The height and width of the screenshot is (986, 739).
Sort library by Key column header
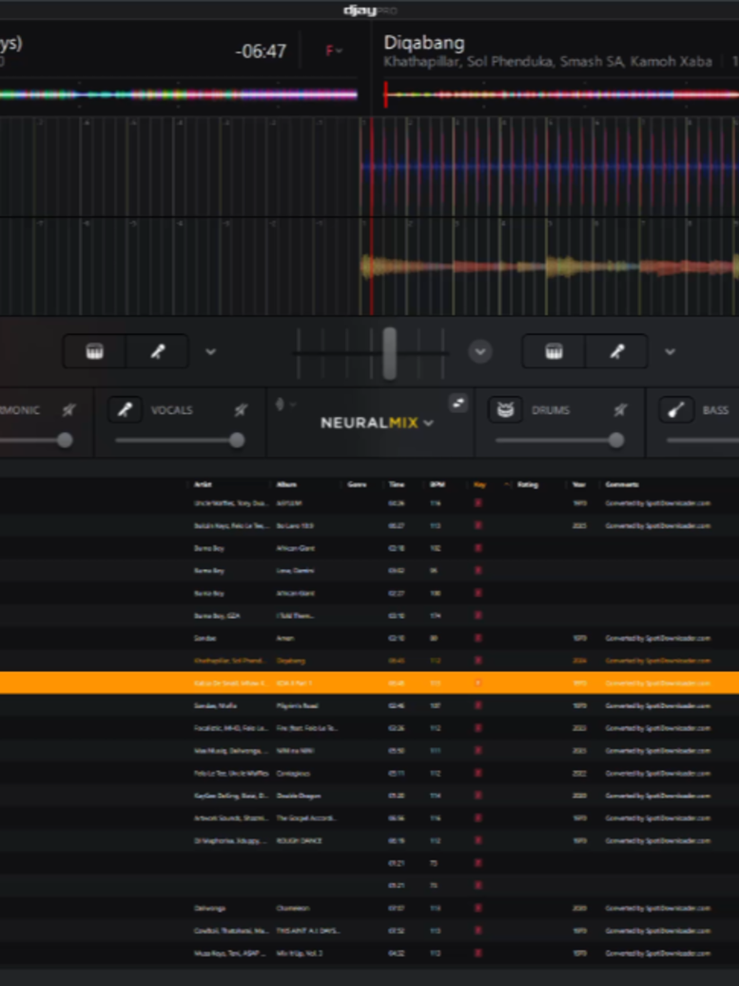479,484
